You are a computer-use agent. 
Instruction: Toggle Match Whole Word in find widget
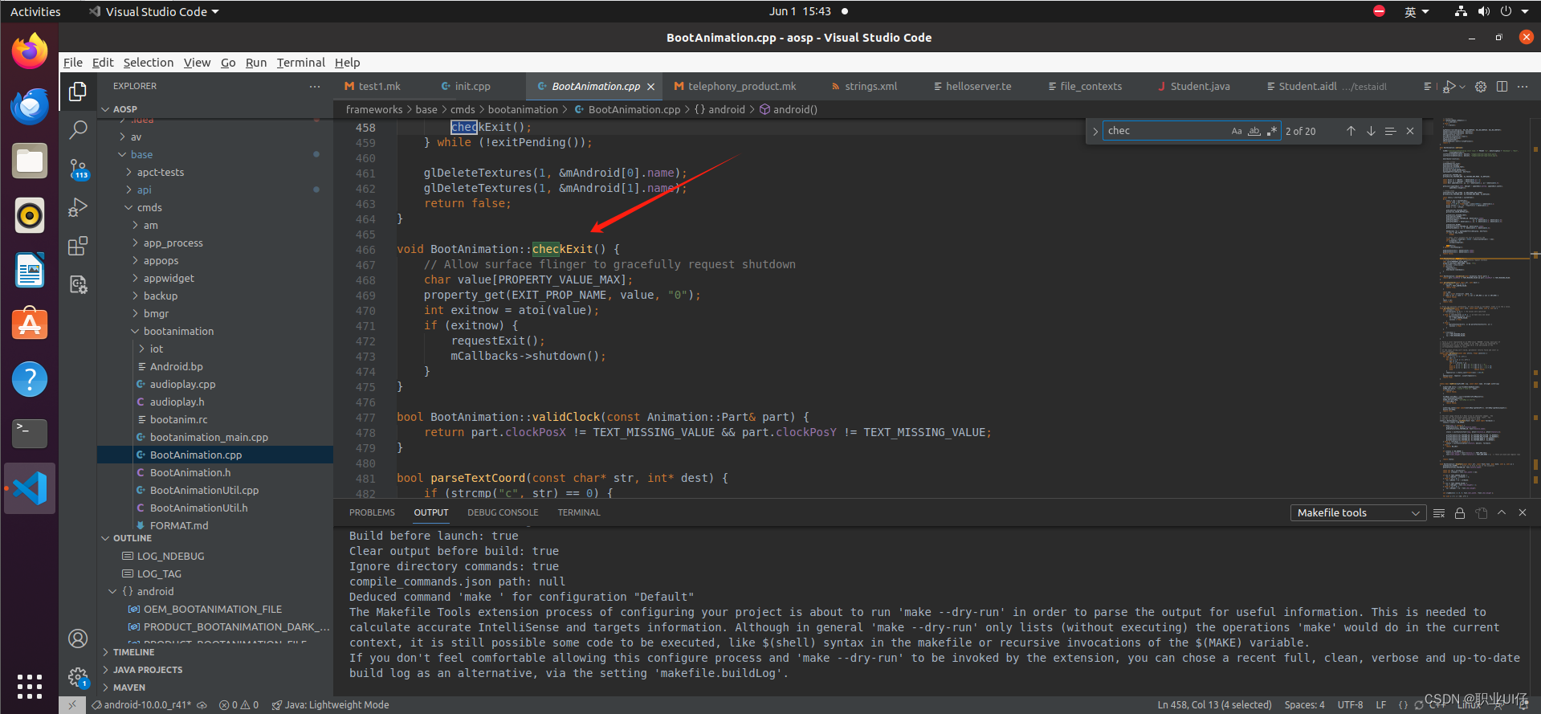tap(1254, 131)
